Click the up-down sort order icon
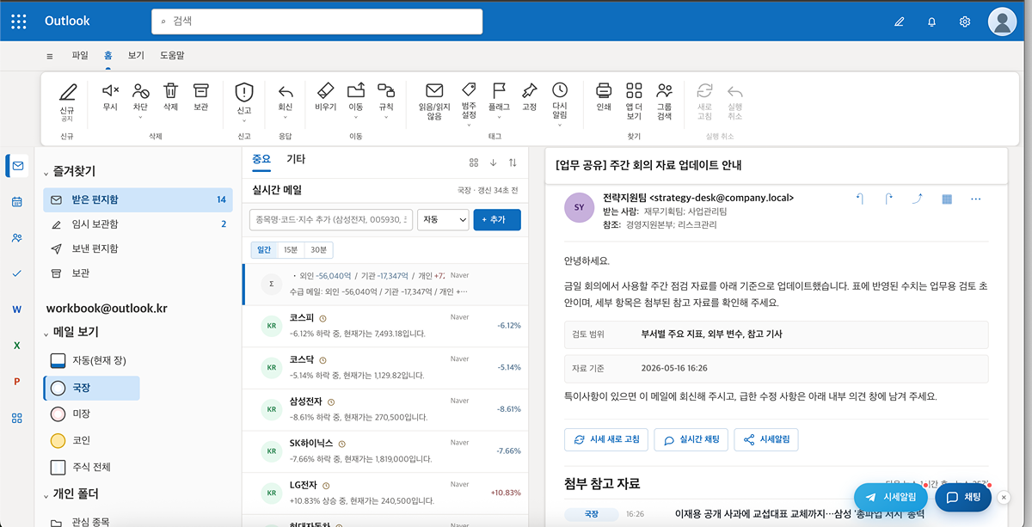Viewport: 1032px width, 527px height. [x=513, y=162]
